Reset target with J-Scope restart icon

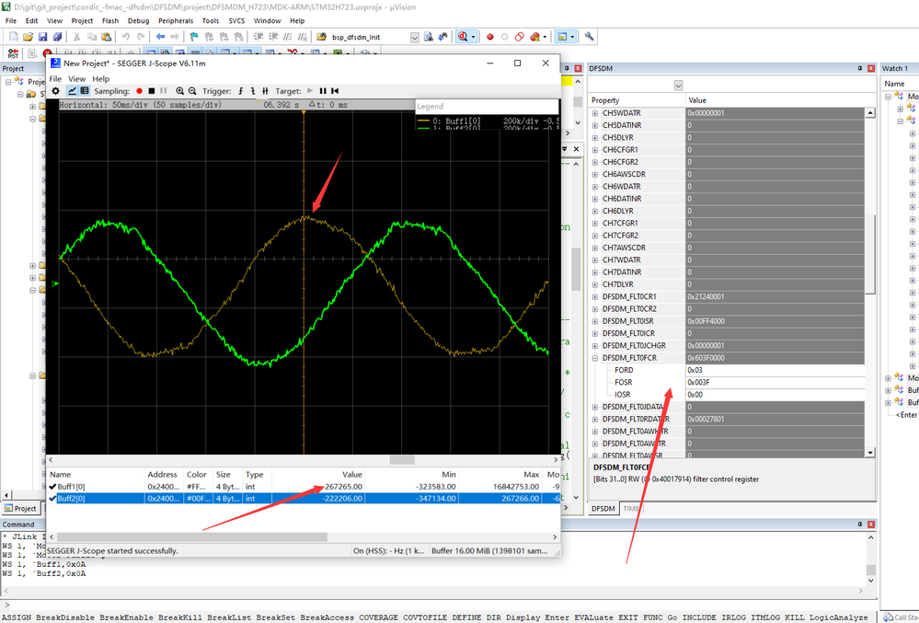click(x=335, y=91)
